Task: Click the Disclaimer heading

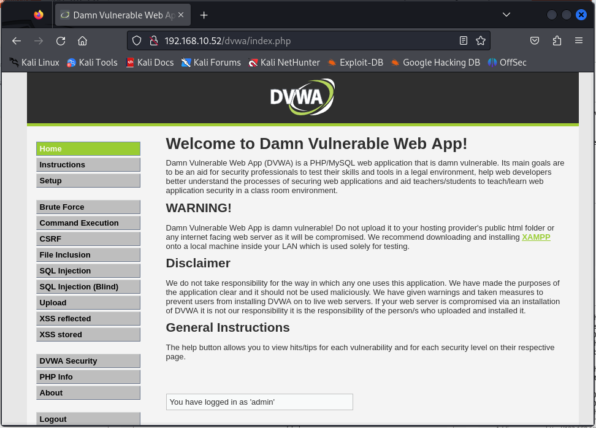Action: tap(198, 263)
